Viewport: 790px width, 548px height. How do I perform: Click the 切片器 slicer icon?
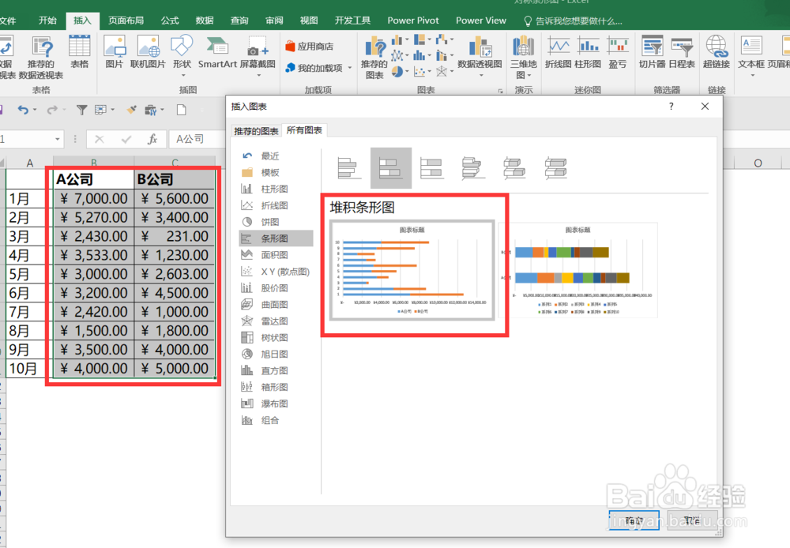[652, 52]
